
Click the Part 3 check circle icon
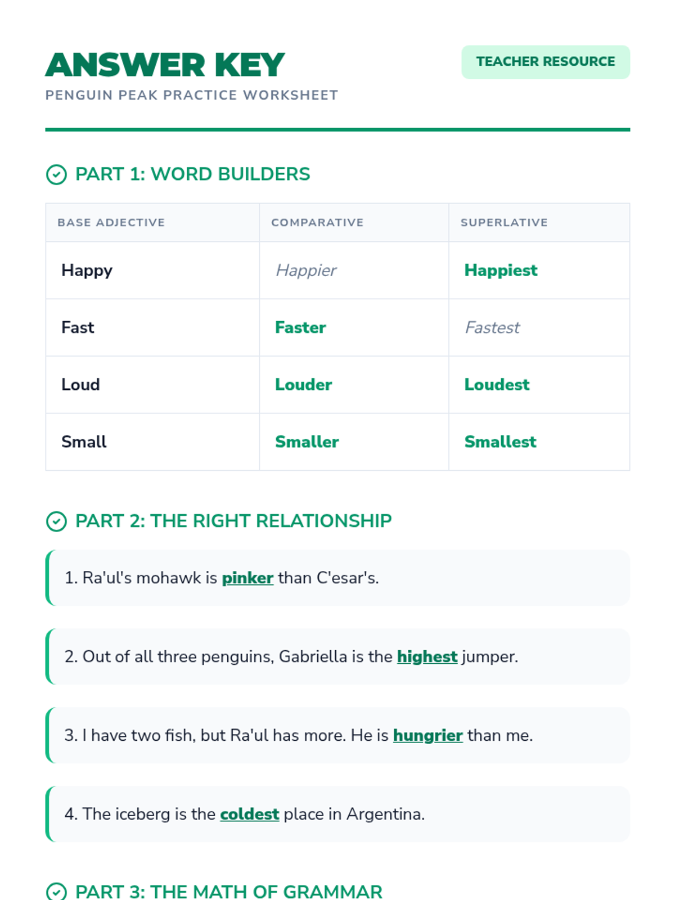[x=56, y=892]
